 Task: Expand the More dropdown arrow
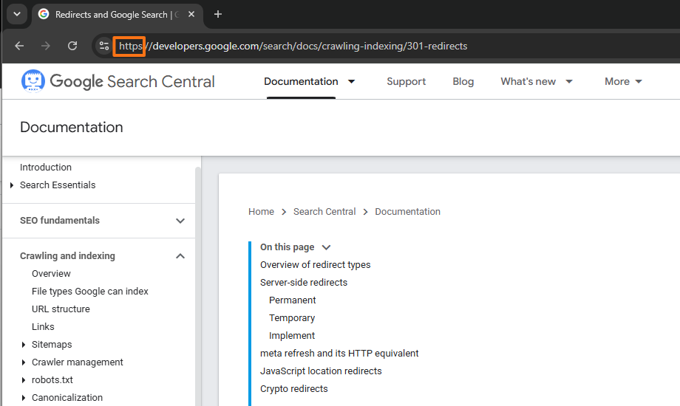point(639,81)
